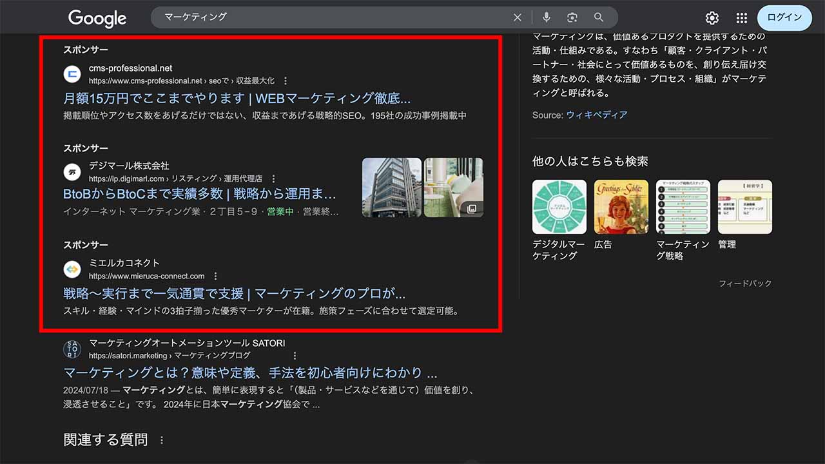The image size is (825, 464).
Task: Open マーケティングとは？意味や定義 result link
Action: coord(251,372)
